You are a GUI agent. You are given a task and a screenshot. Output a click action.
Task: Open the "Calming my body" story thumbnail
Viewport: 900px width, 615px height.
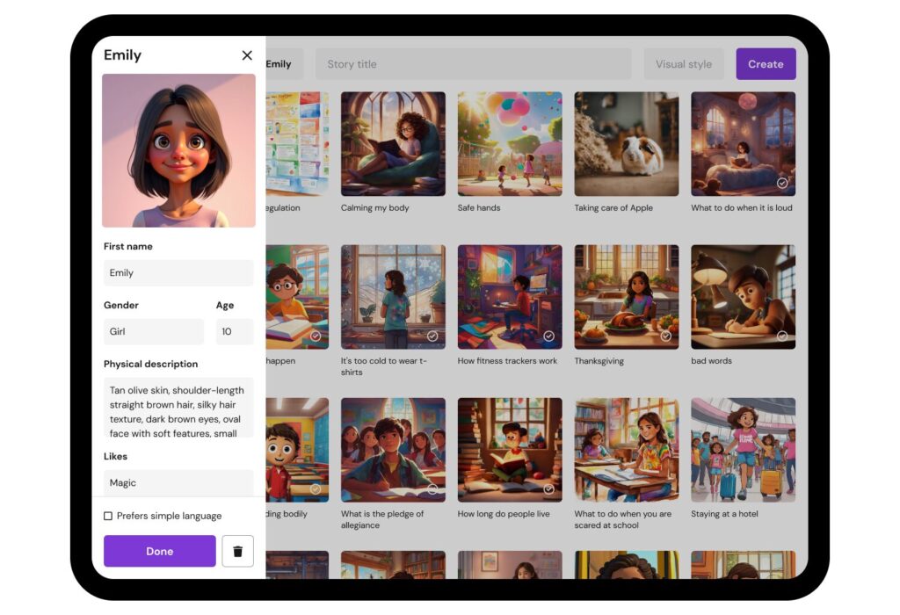tap(392, 145)
